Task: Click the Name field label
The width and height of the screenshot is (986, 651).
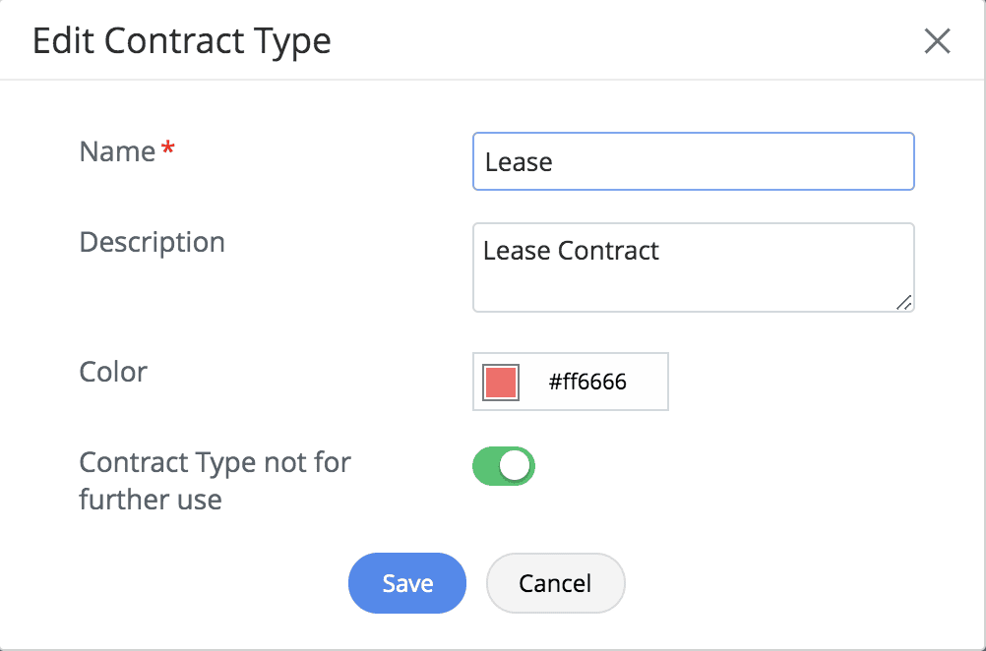Action: (117, 151)
